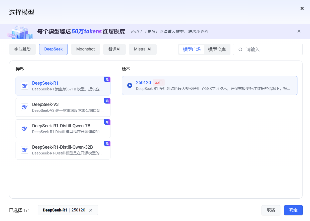Open the Mistral AI provider tab
Image resolution: width=310 pixels, height=221 pixels.
coord(143,49)
